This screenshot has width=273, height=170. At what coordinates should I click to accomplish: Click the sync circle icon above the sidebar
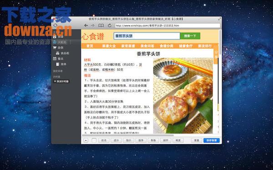tap(56, 25)
